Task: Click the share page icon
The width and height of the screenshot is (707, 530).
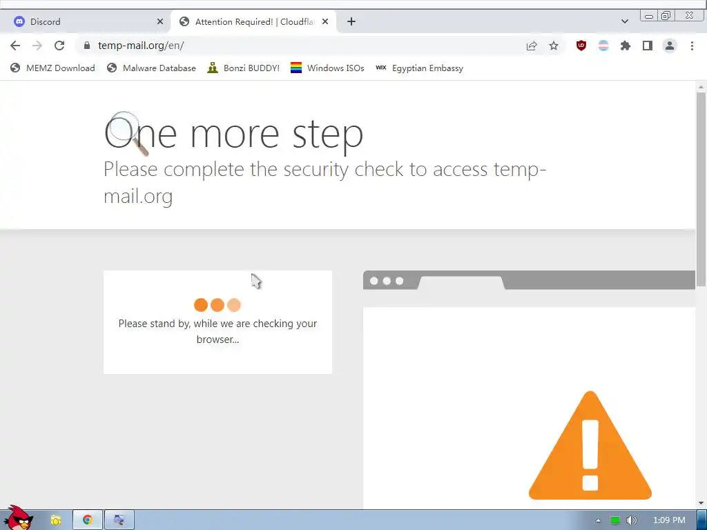Action: 532,46
